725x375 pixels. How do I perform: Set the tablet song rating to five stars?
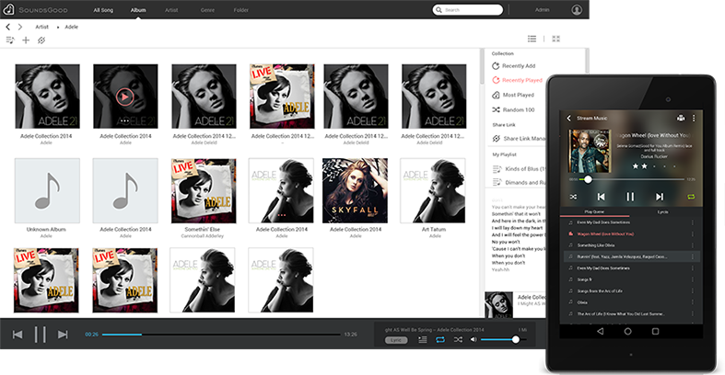[x=674, y=166]
